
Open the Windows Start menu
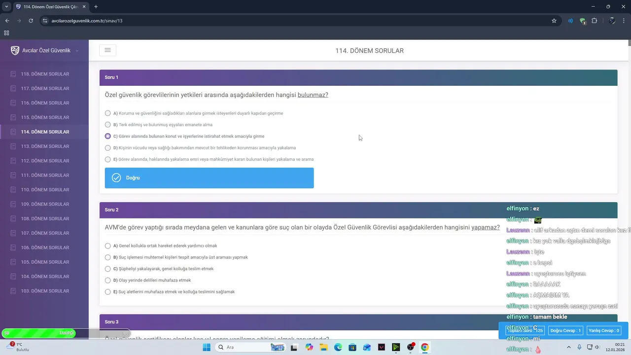(207, 347)
